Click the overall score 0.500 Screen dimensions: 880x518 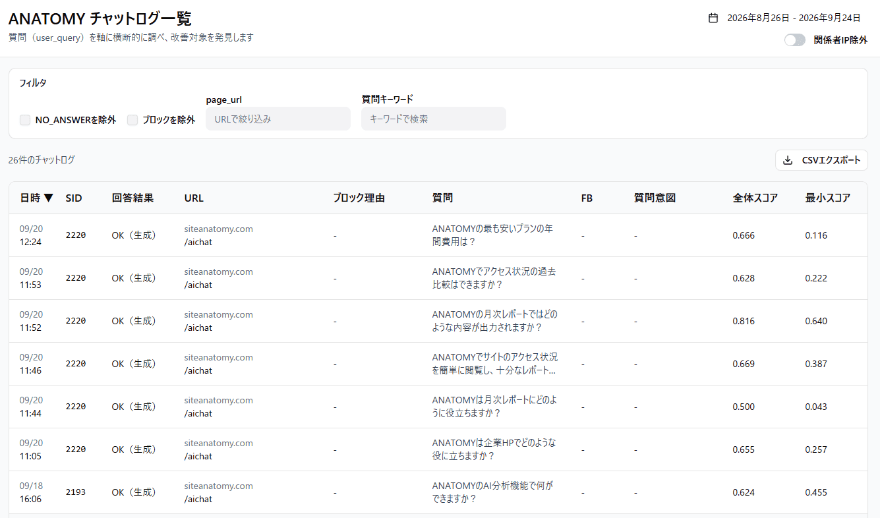click(744, 407)
